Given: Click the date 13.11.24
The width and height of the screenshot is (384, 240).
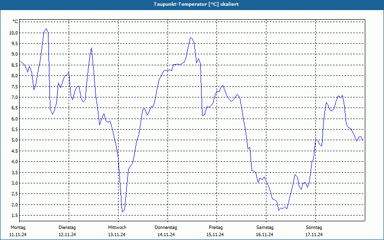Looking at the screenshot, I should [x=117, y=235].
